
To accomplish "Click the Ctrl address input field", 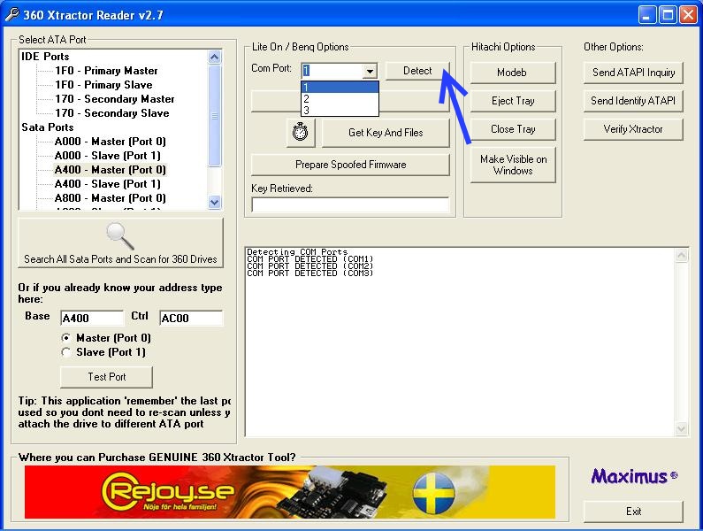I will pos(191,318).
